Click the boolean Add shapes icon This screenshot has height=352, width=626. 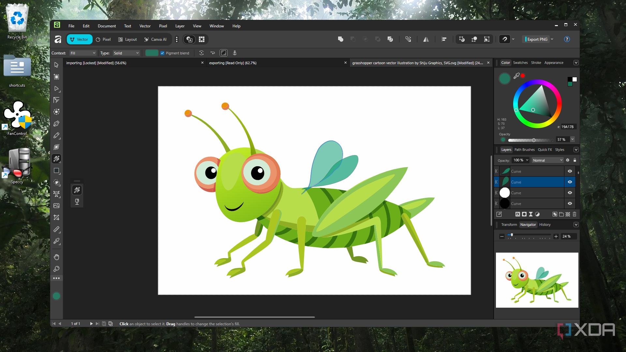(340, 39)
